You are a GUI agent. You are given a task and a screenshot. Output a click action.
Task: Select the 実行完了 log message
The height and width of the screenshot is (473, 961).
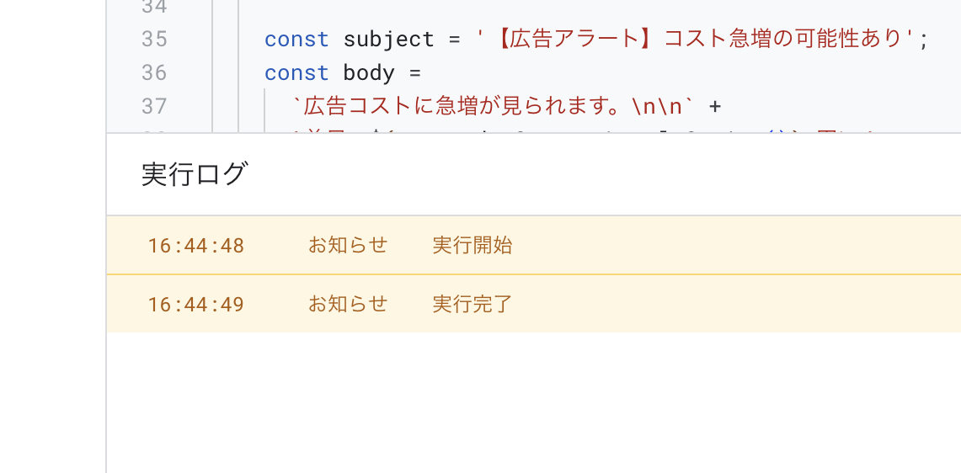472,303
